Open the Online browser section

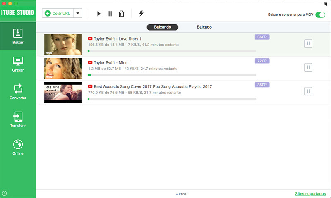point(18,148)
